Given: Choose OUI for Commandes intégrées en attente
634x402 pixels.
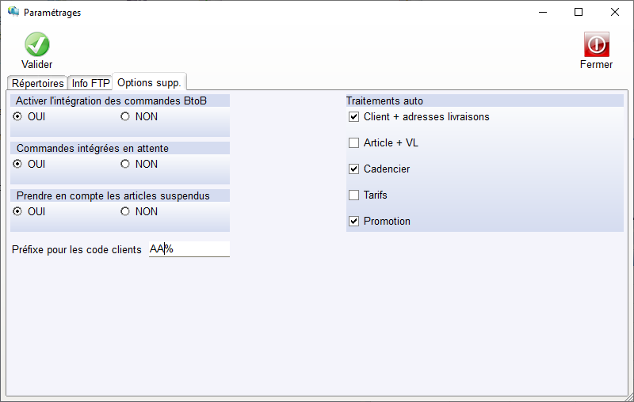Looking at the screenshot, I should point(17,164).
